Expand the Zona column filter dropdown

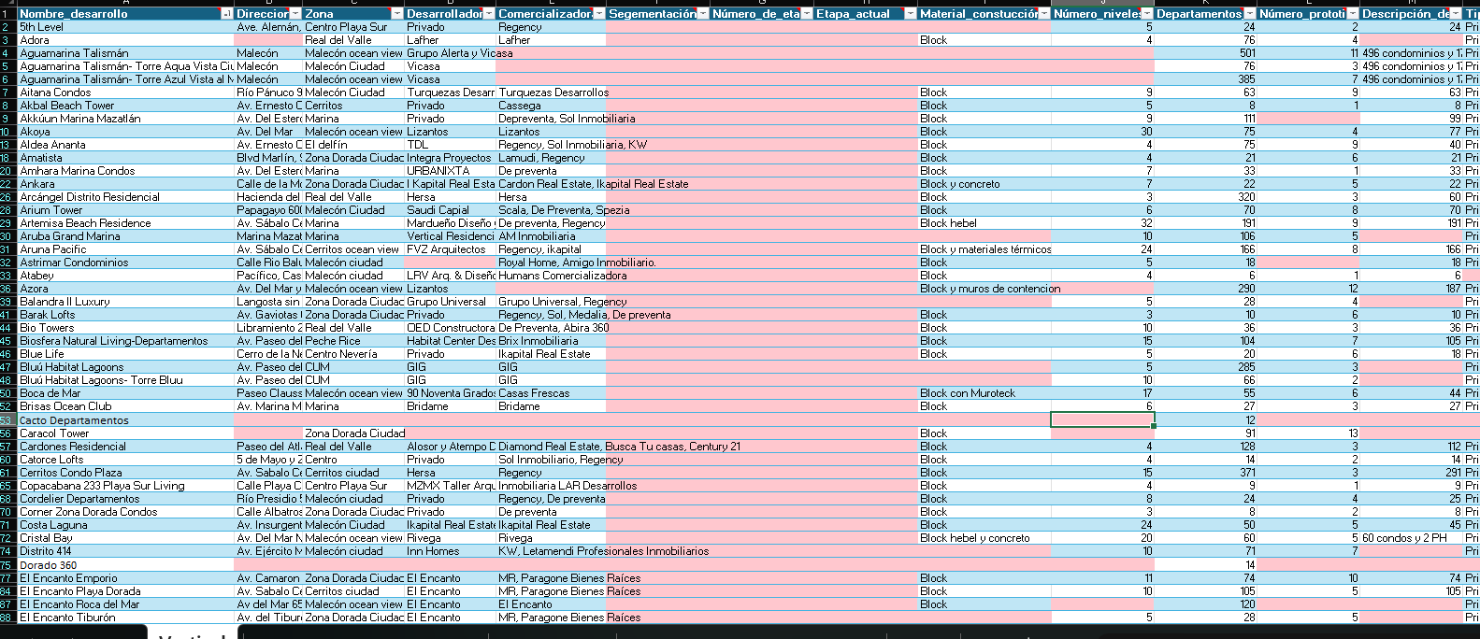pos(397,14)
